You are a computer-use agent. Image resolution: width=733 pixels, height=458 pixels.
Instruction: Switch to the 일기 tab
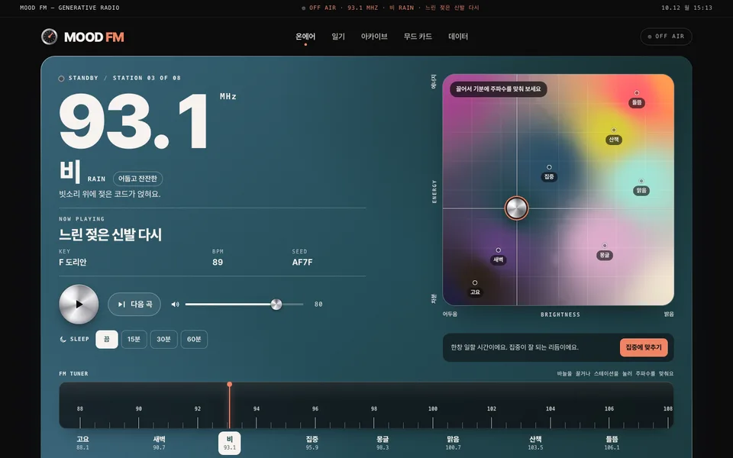click(338, 37)
